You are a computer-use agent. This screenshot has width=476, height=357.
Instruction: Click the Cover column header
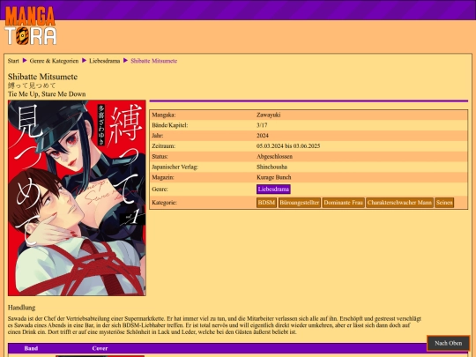coord(100,348)
